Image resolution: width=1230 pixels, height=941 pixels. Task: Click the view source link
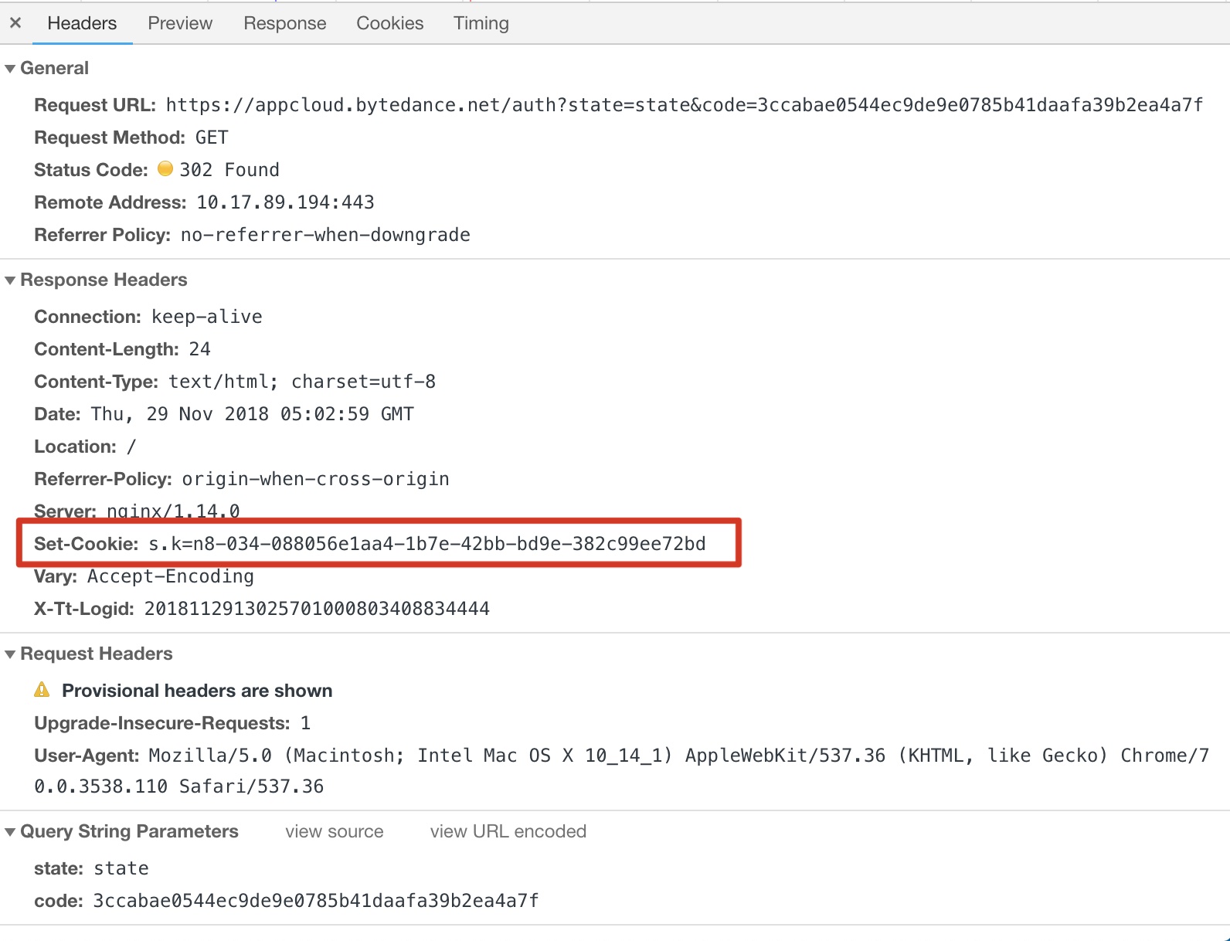coord(335,831)
